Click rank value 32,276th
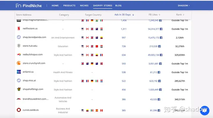Screen dimensions: 213x118 tap(180, 46)
